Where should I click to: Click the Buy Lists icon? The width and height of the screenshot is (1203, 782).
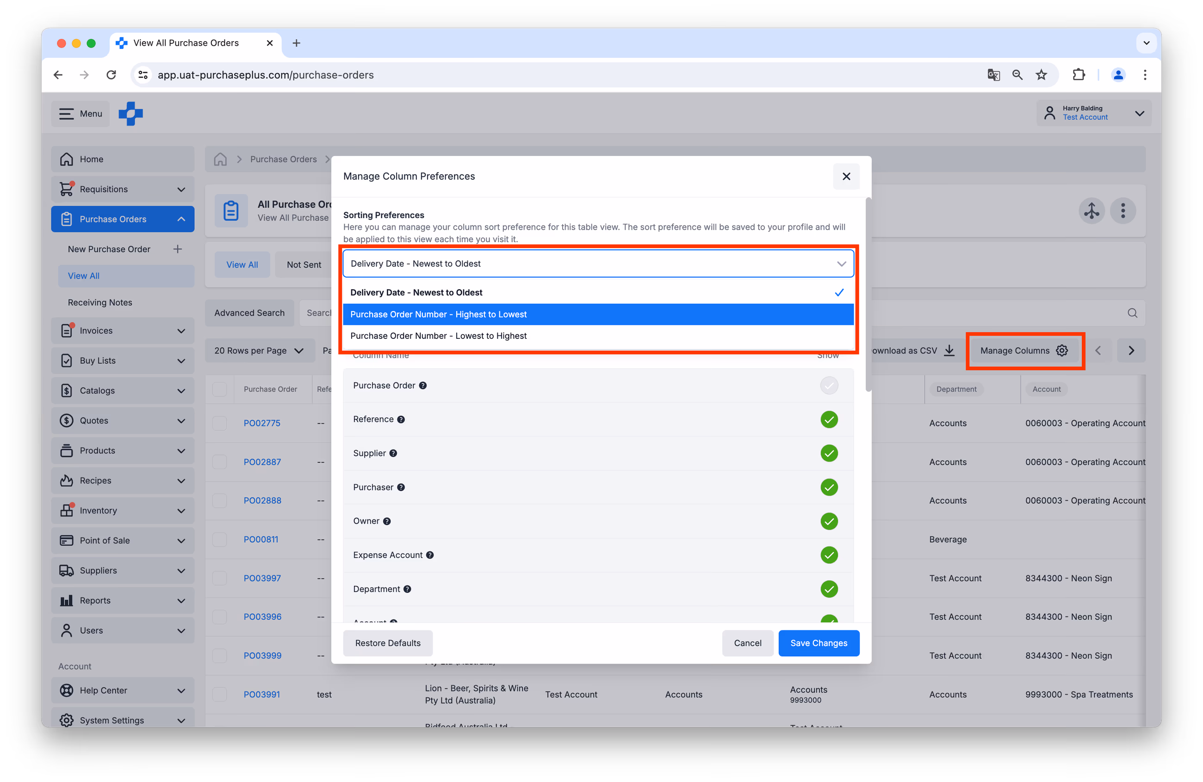66,360
